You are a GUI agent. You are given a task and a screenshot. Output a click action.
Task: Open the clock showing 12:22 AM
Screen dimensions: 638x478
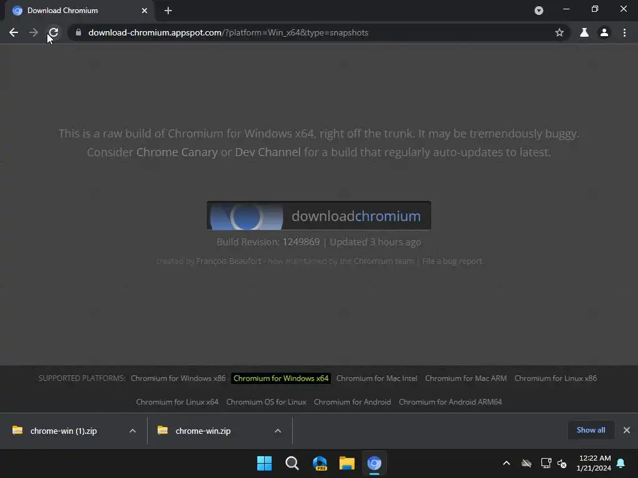594,463
